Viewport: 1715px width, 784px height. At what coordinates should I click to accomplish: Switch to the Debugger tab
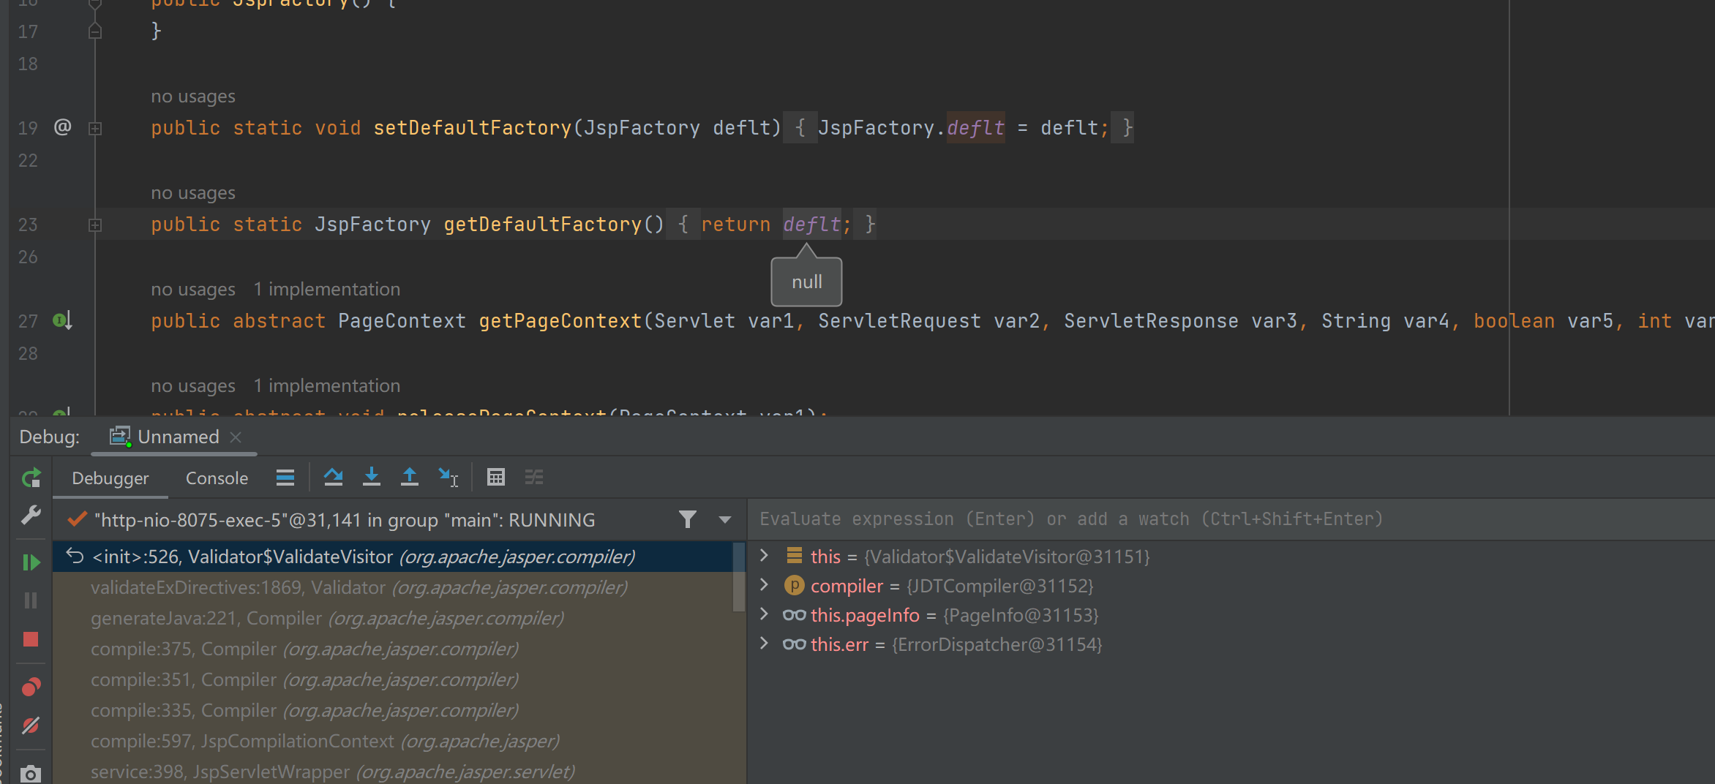pyautogui.click(x=110, y=478)
